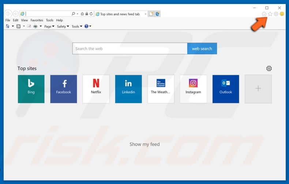Click the 'Search the web' input box
The height and width of the screenshot is (184, 289).
click(x=130, y=49)
